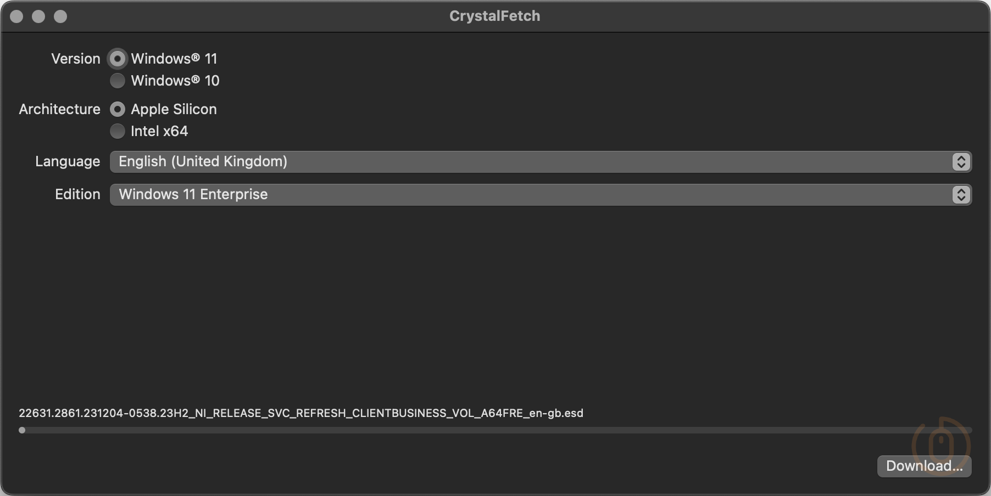Click the Version label
Image resolution: width=991 pixels, height=496 pixels.
click(x=75, y=58)
